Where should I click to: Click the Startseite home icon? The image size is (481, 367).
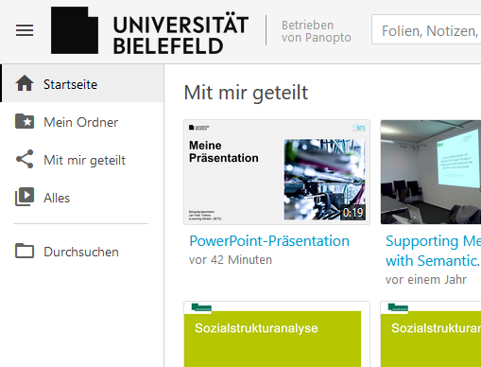click(25, 83)
